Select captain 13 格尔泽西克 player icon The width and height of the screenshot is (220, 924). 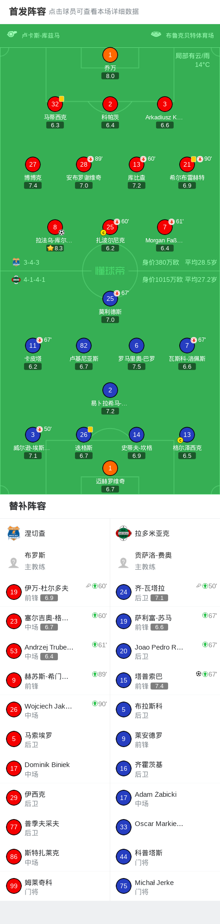point(187,435)
